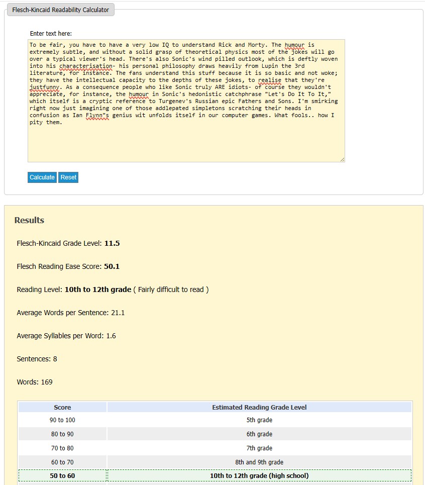The image size is (425, 485).
Task: Select the highlighted '50 to 60' cell
Action: click(x=62, y=476)
